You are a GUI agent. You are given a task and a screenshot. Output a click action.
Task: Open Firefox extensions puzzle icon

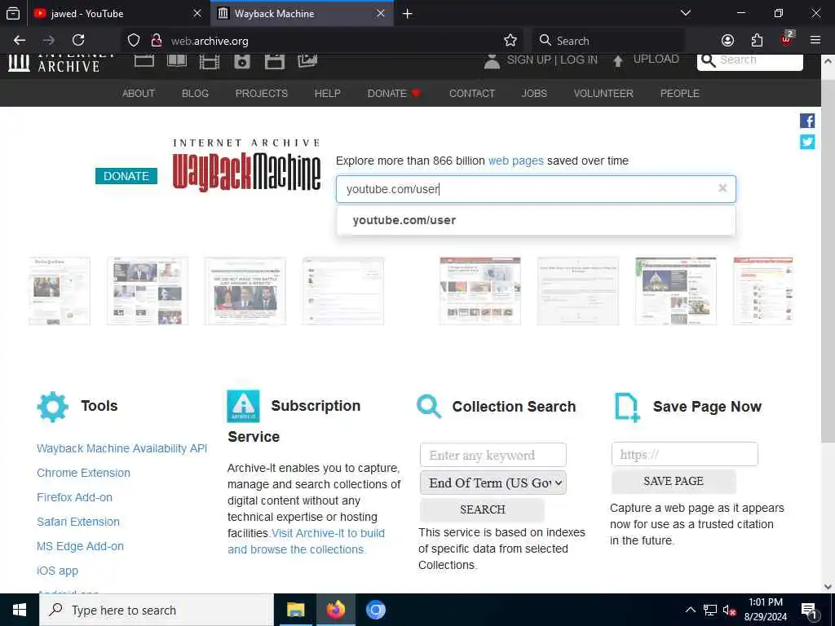pyautogui.click(x=757, y=41)
